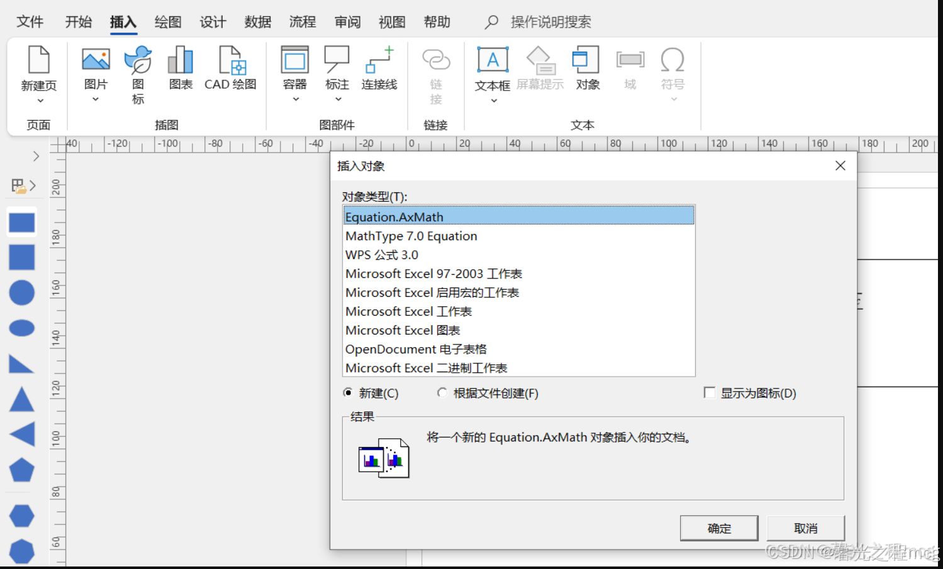Add a callout with 标注 icon
Image resolution: width=943 pixels, height=569 pixels.
[337, 60]
